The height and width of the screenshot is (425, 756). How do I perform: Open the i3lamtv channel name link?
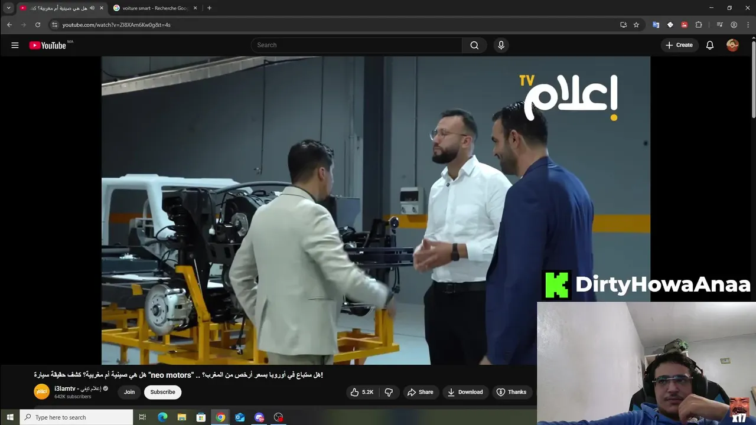coord(78,388)
